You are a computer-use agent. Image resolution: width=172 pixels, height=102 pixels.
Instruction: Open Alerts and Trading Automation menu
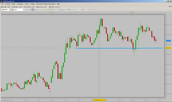point(46,4)
